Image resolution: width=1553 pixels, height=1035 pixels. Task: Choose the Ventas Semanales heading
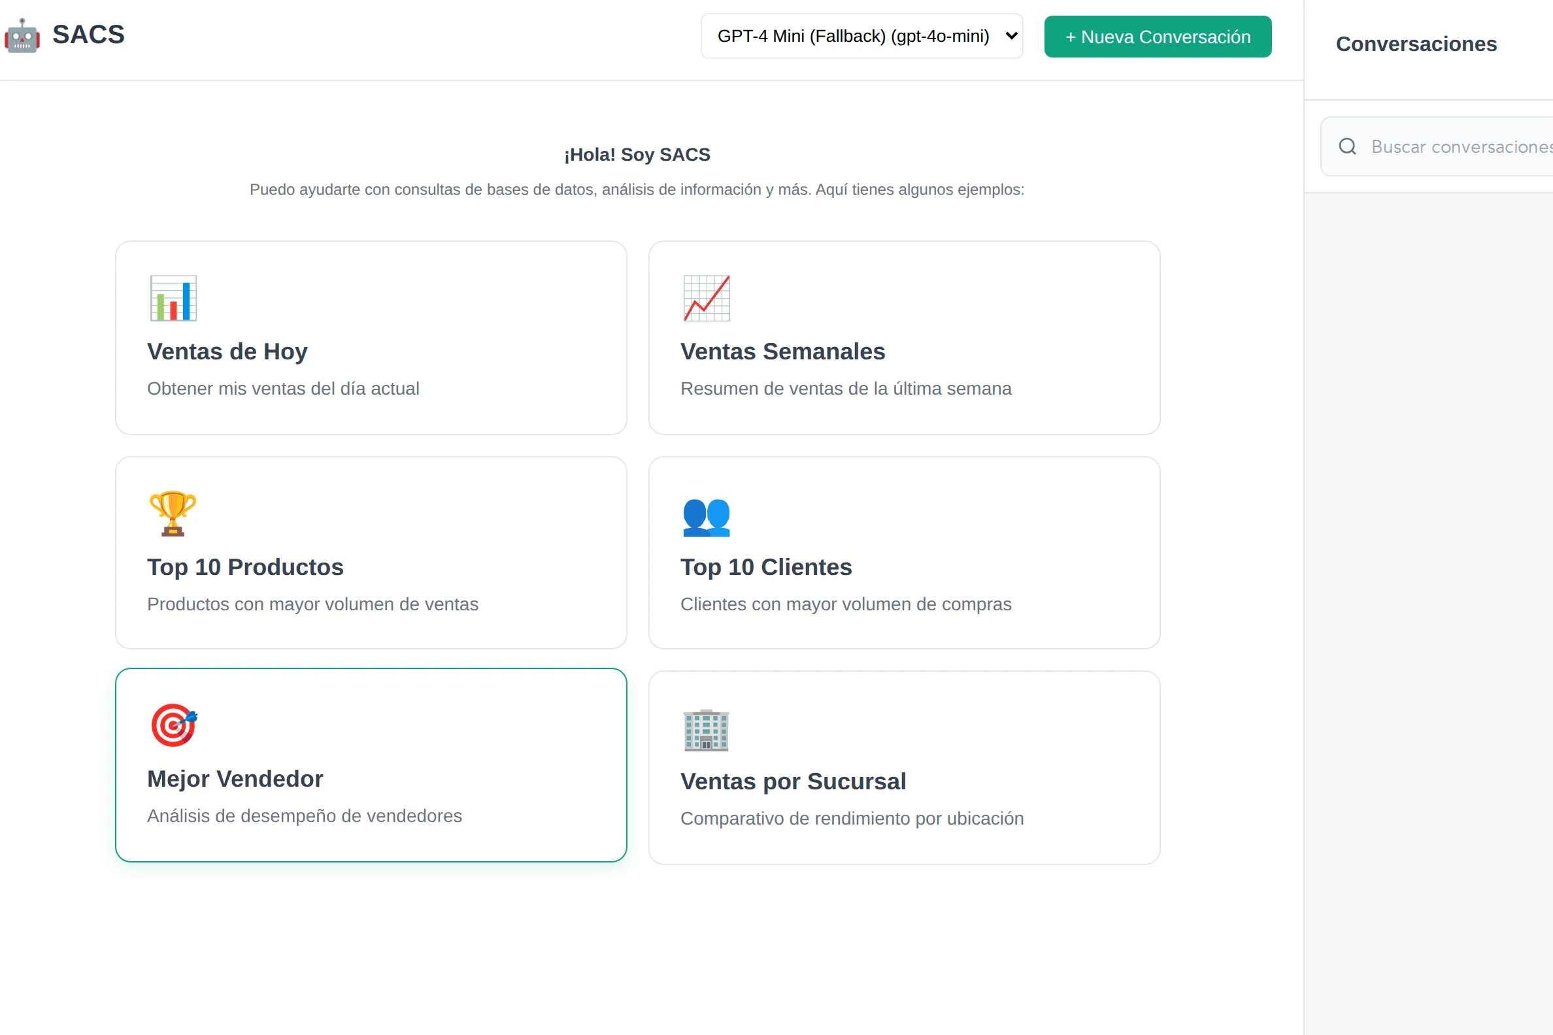(782, 352)
